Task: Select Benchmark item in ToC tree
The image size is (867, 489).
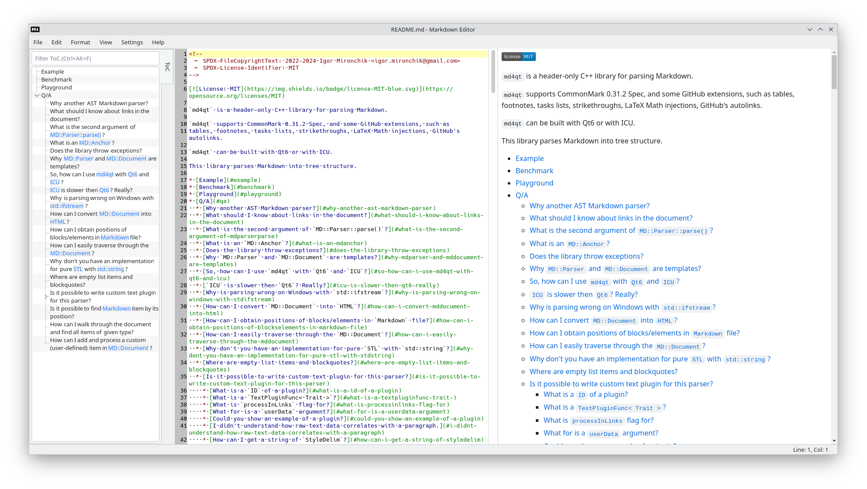Action: point(56,80)
